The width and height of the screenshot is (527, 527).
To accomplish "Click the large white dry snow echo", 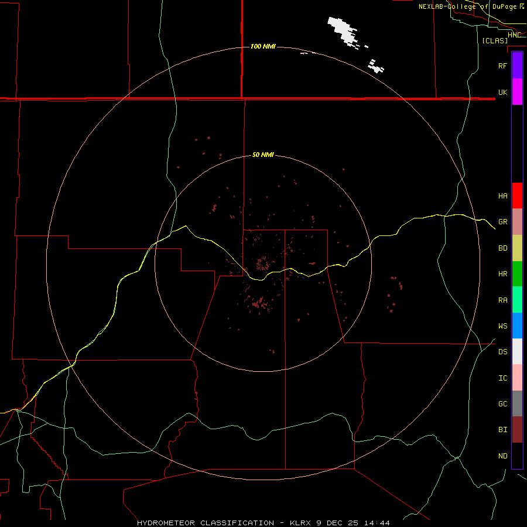I will pyautogui.click(x=343, y=30).
